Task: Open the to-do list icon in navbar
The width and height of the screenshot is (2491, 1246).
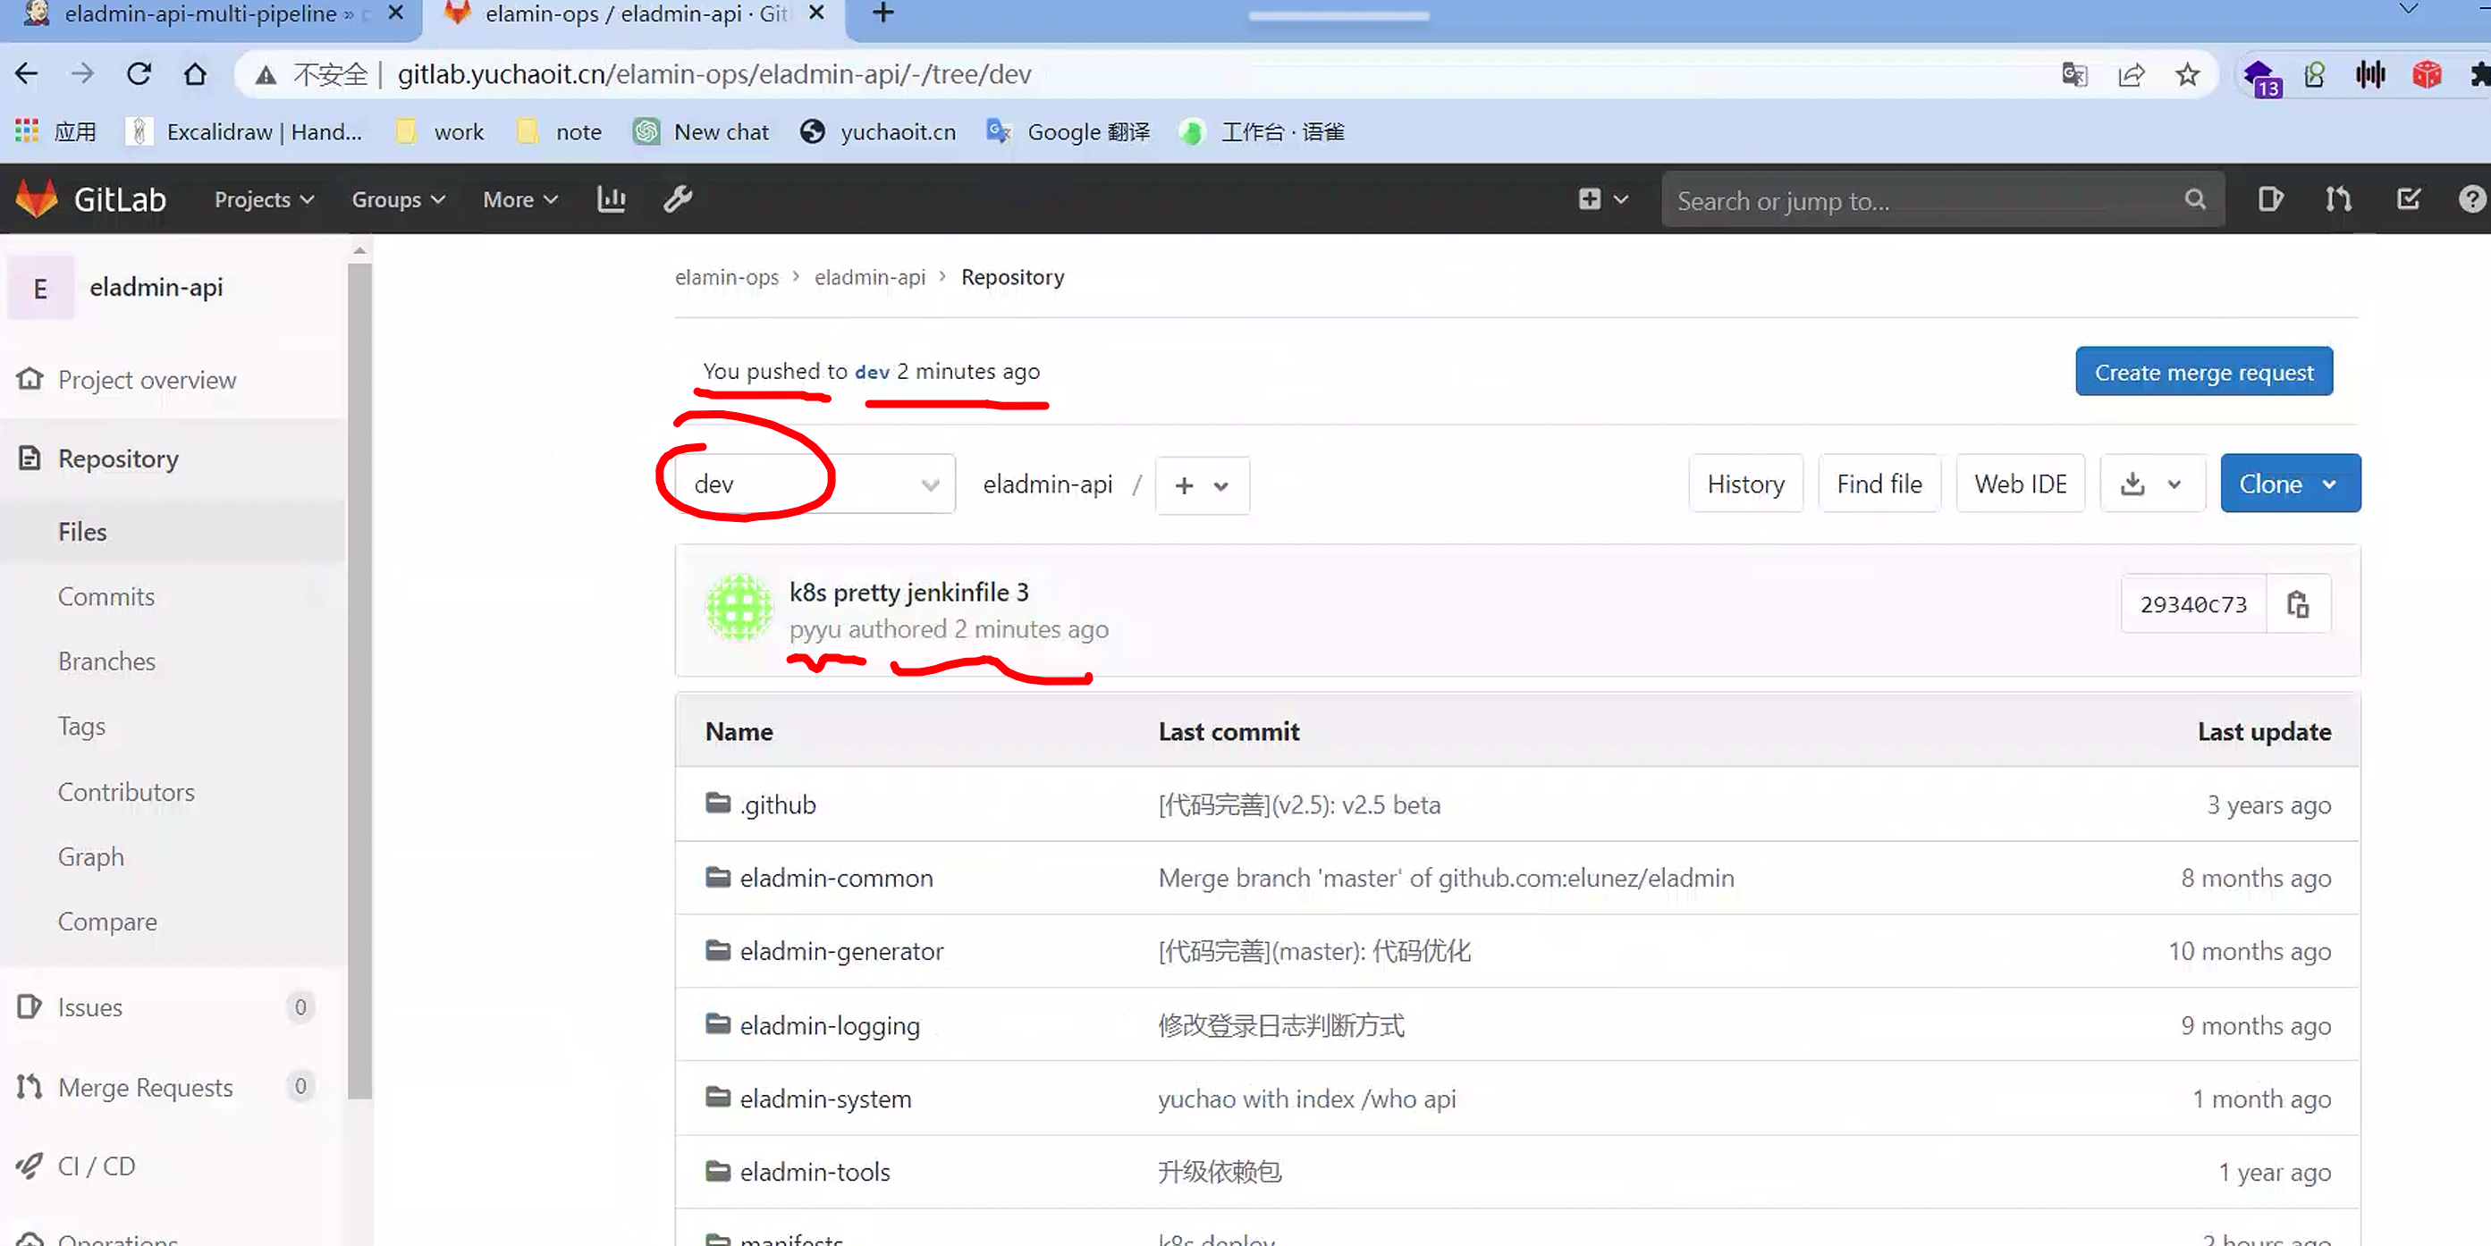Action: point(2407,199)
